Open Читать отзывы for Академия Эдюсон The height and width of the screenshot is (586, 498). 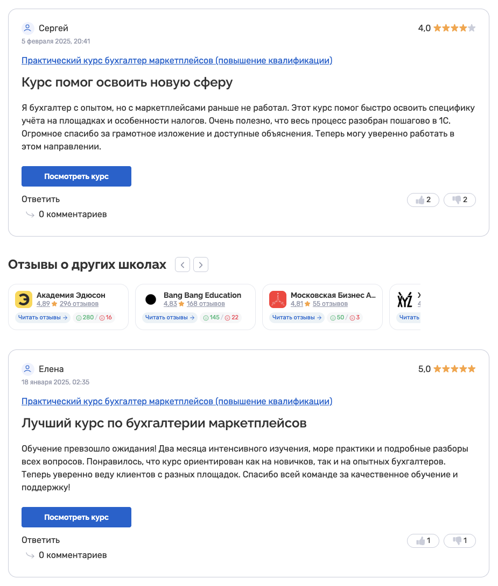[43, 318]
